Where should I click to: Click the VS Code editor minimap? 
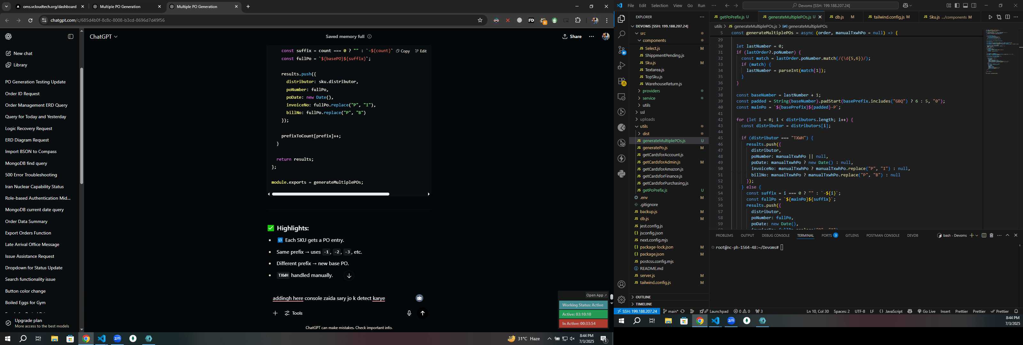click(1001, 52)
